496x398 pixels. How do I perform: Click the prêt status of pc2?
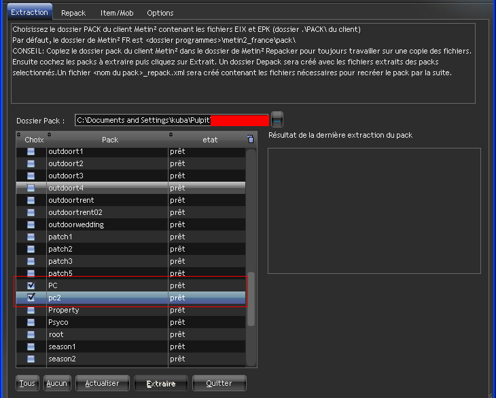(x=177, y=298)
